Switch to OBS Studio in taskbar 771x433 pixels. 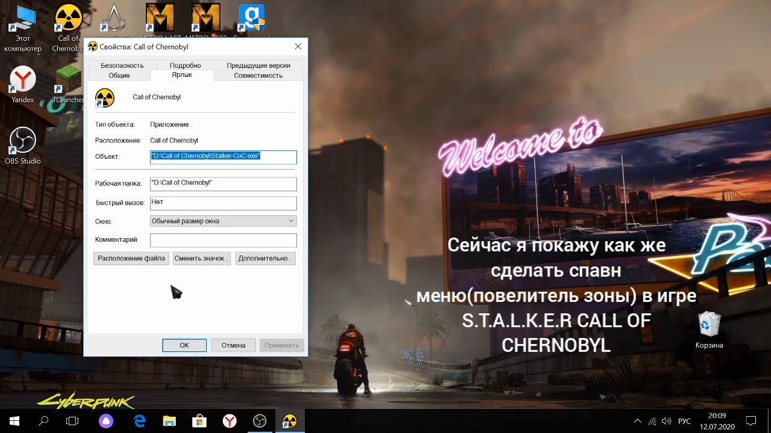click(x=260, y=421)
